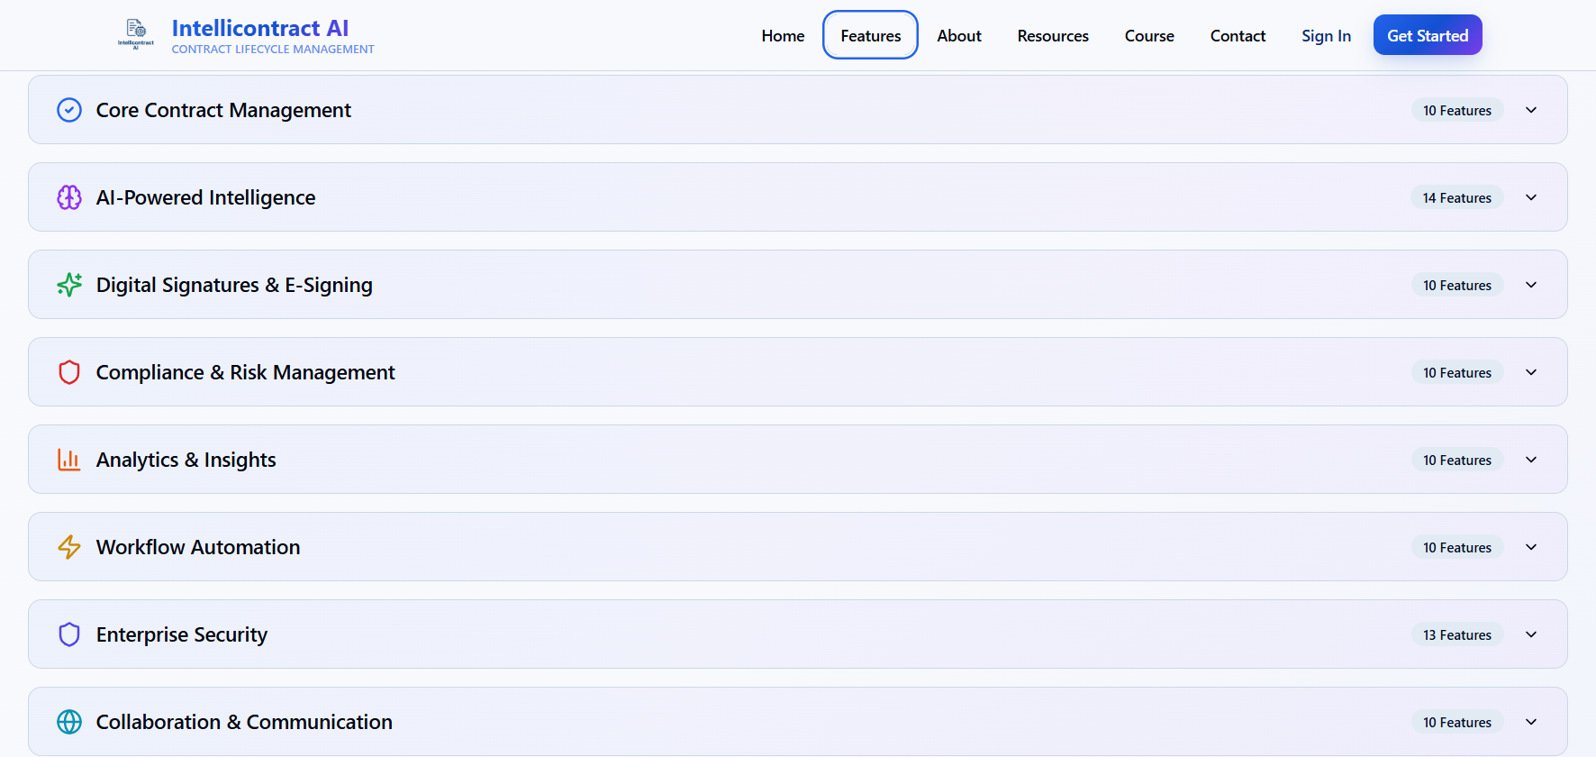Click the Workflow Automation heading
Viewport: 1596px width, 757px height.
tap(198, 547)
